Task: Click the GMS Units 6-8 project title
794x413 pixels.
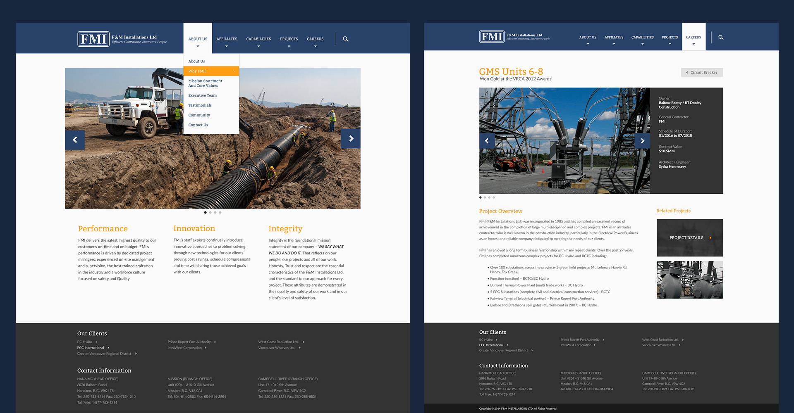Action: pos(511,71)
